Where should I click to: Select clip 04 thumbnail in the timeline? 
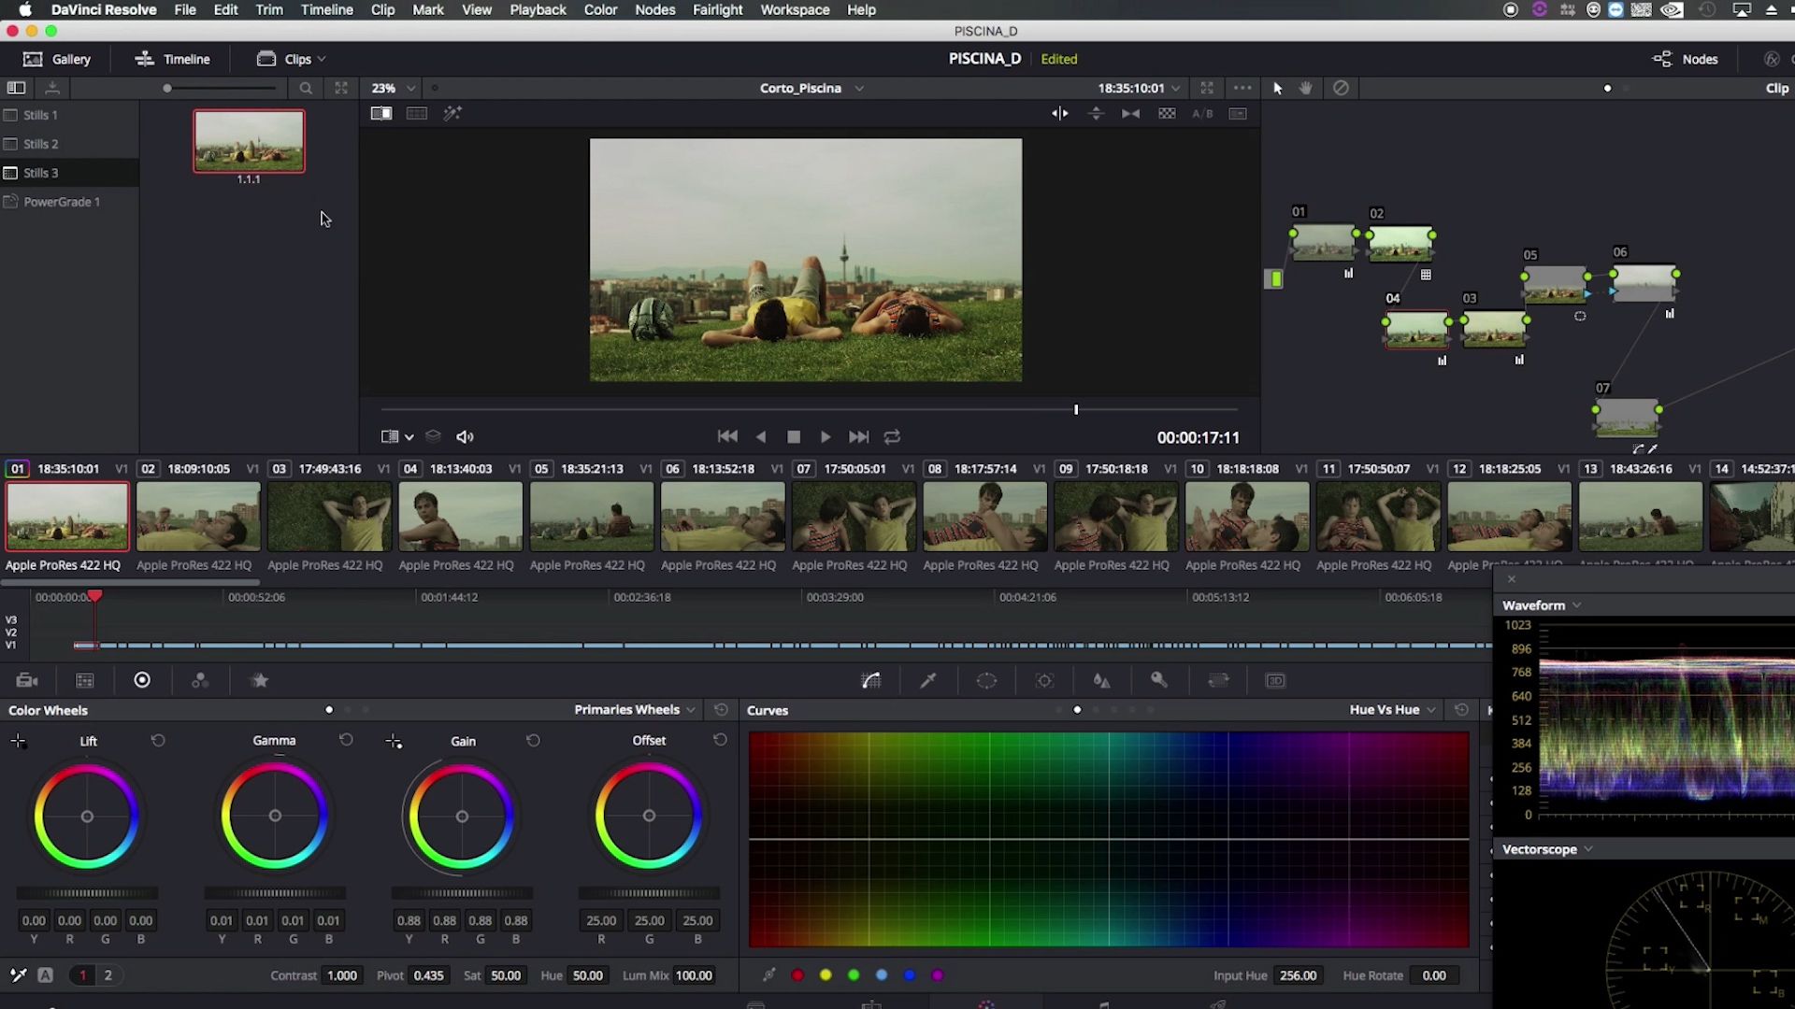[x=460, y=516]
